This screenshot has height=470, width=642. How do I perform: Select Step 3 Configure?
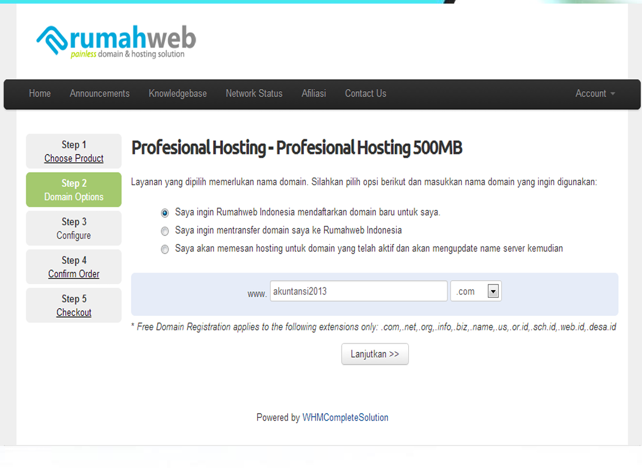[74, 228]
